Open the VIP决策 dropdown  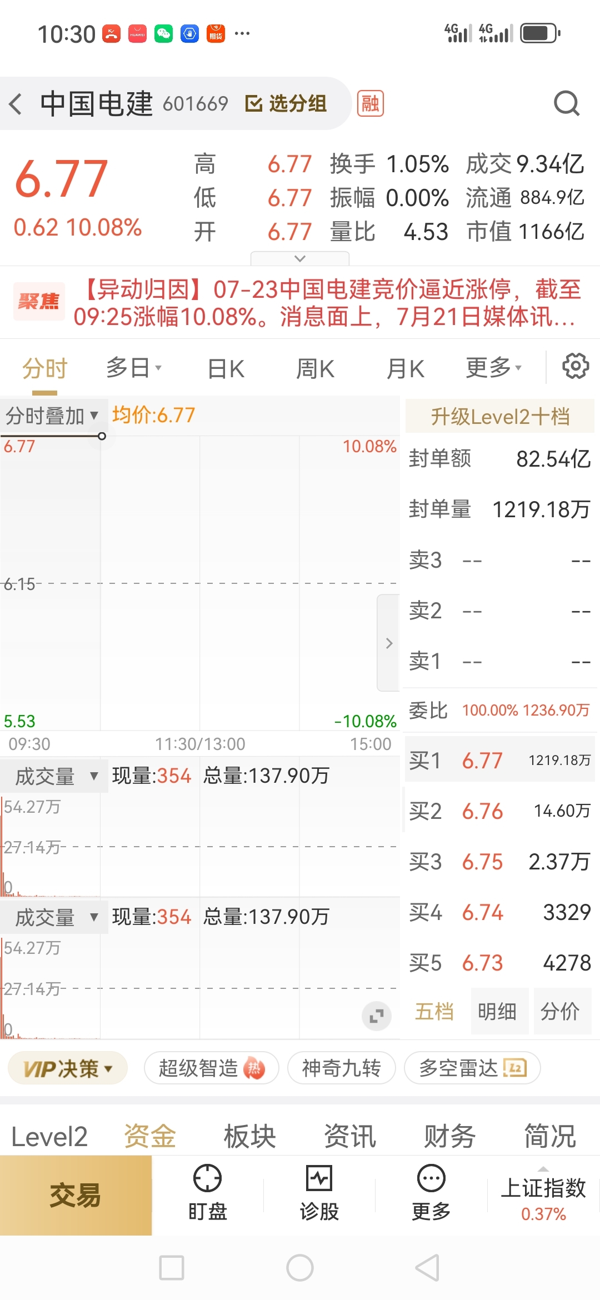pyautogui.click(x=68, y=1068)
